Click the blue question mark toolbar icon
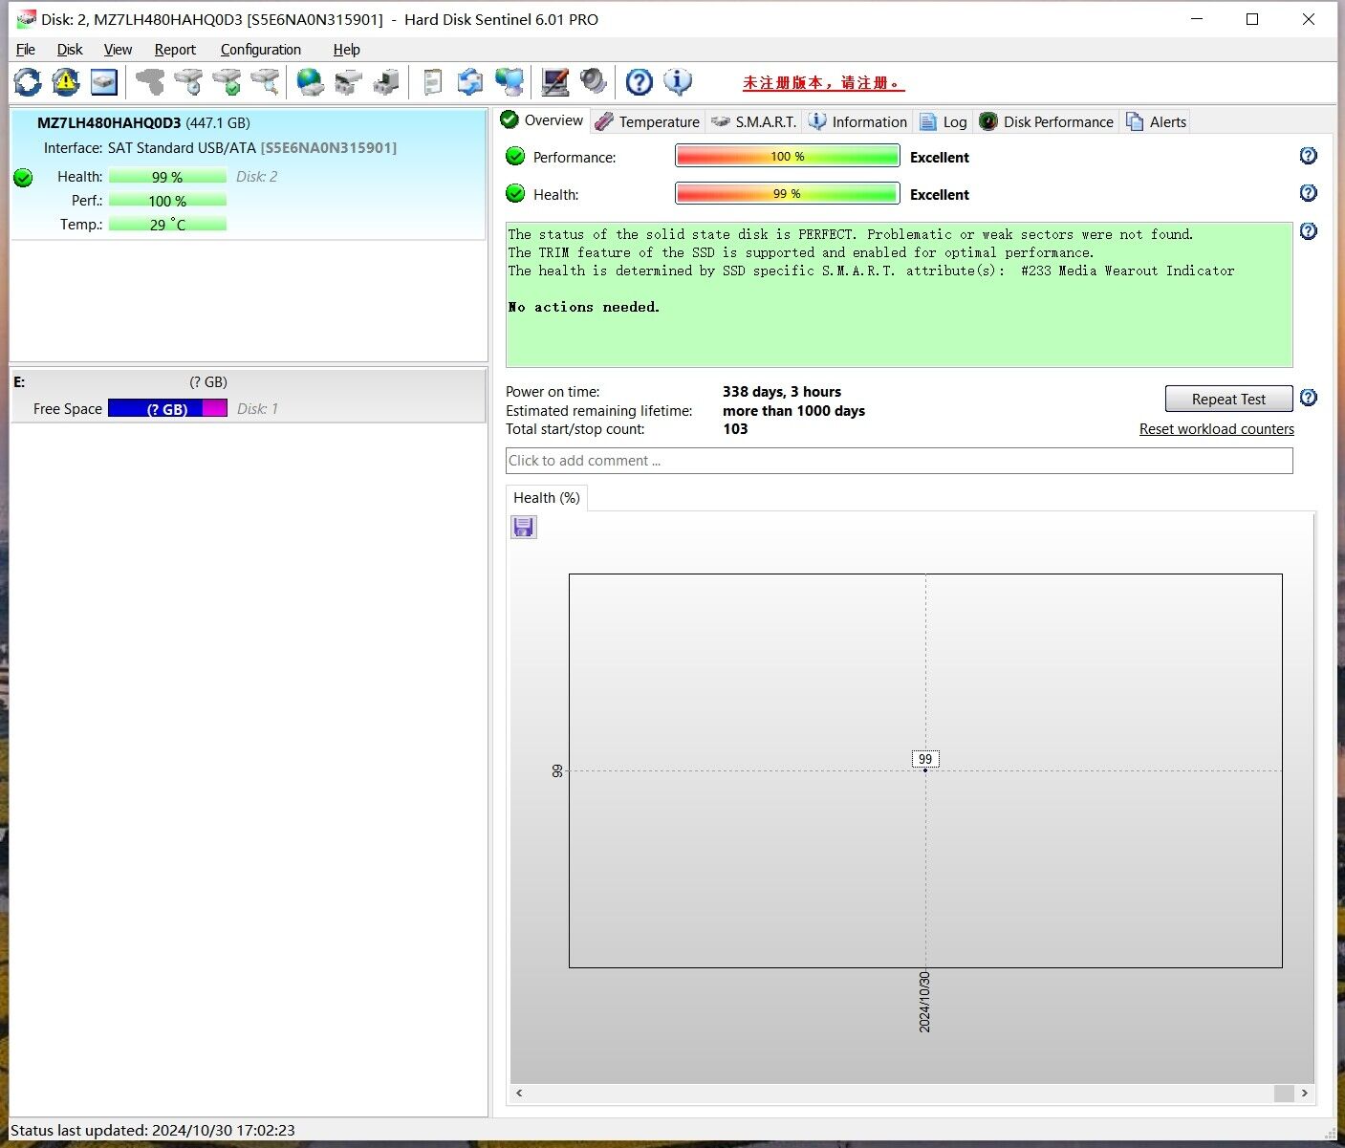This screenshot has width=1345, height=1148. tap(640, 82)
